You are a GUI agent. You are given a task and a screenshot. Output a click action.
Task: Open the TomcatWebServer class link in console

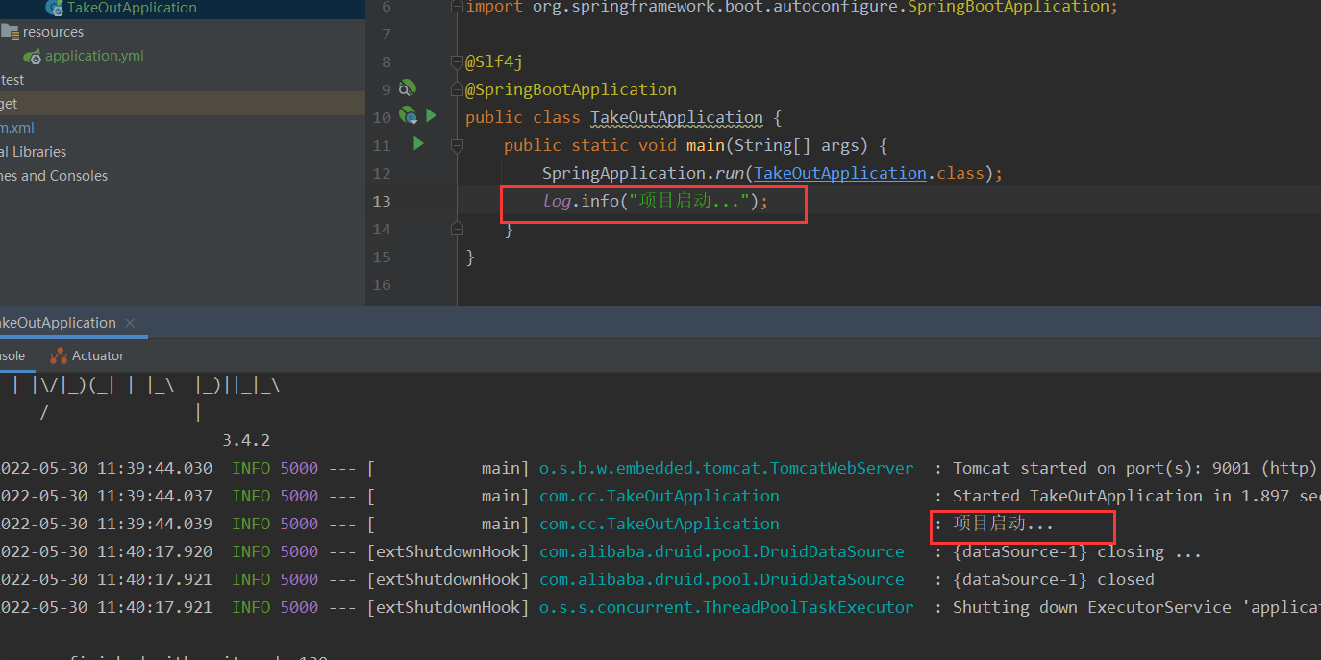pyautogui.click(x=726, y=468)
